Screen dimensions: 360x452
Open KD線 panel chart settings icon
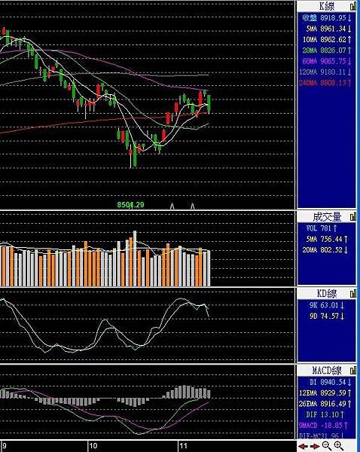click(x=353, y=294)
